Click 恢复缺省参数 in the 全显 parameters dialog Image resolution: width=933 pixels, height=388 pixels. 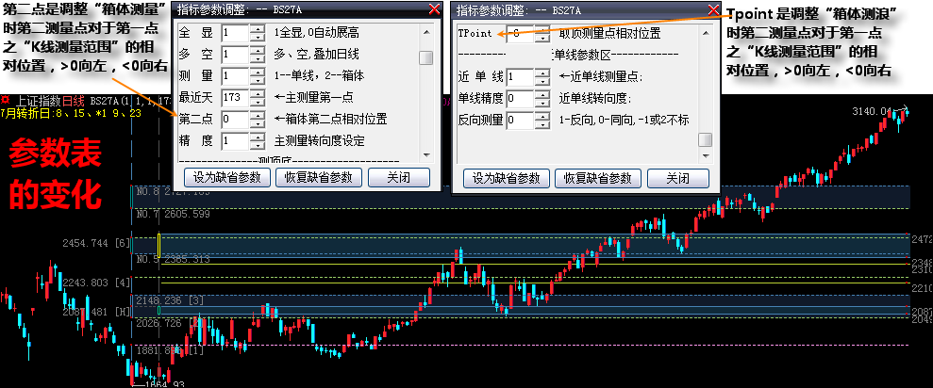[x=319, y=177]
